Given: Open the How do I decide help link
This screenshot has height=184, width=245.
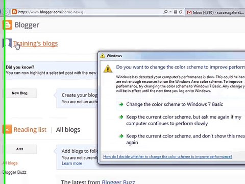Looking at the screenshot, I should pyautogui.click(x=167, y=157).
